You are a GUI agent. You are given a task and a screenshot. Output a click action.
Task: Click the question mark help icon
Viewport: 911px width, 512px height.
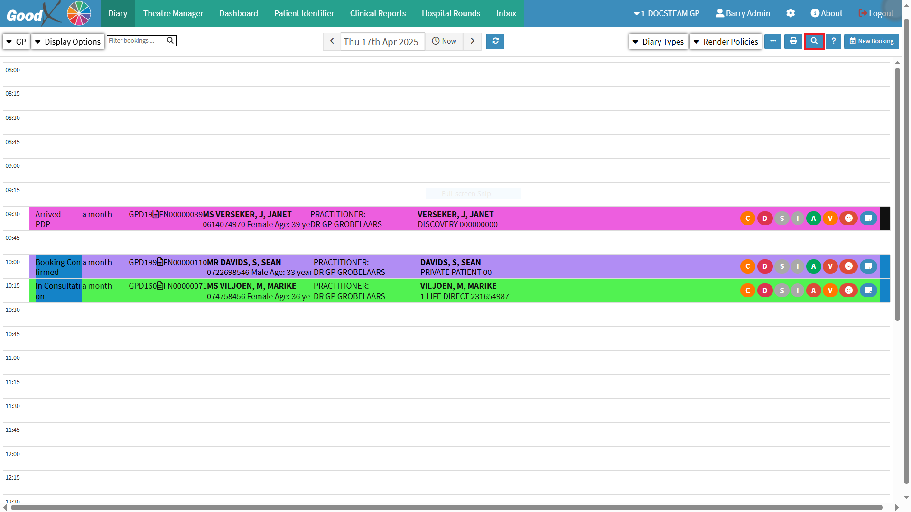pyautogui.click(x=834, y=41)
